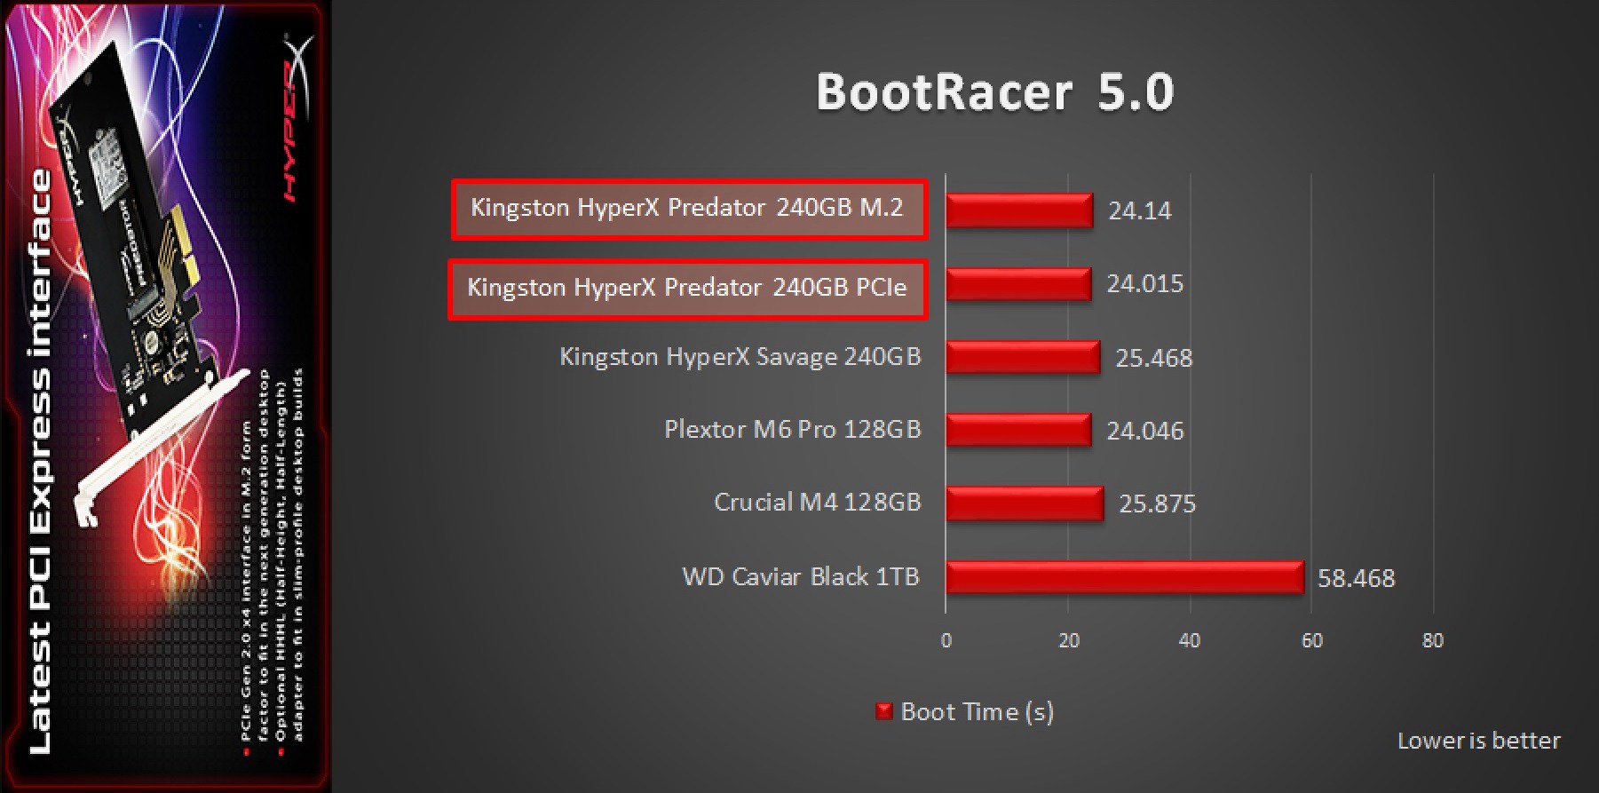The image size is (1599, 793).
Task: Click the 25.468 boot time value
Action: [x=1154, y=358]
